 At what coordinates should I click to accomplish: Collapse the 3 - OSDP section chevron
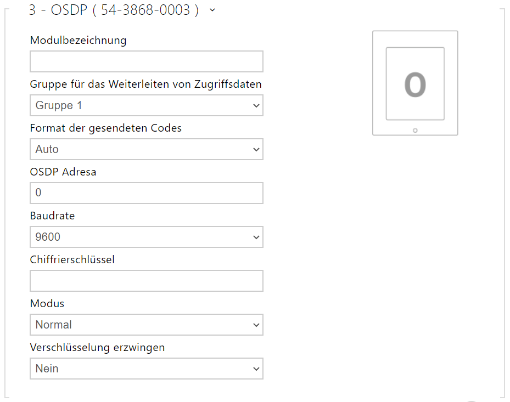click(212, 10)
